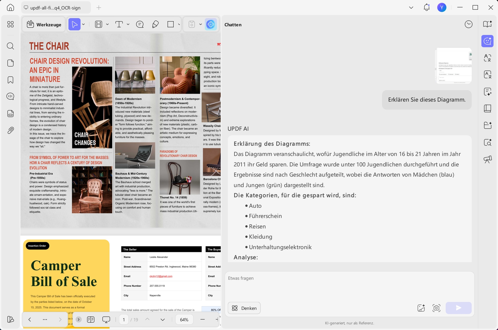Image resolution: width=498 pixels, height=330 pixels.
Task: Open chat history clock icon
Action: coord(469,24)
